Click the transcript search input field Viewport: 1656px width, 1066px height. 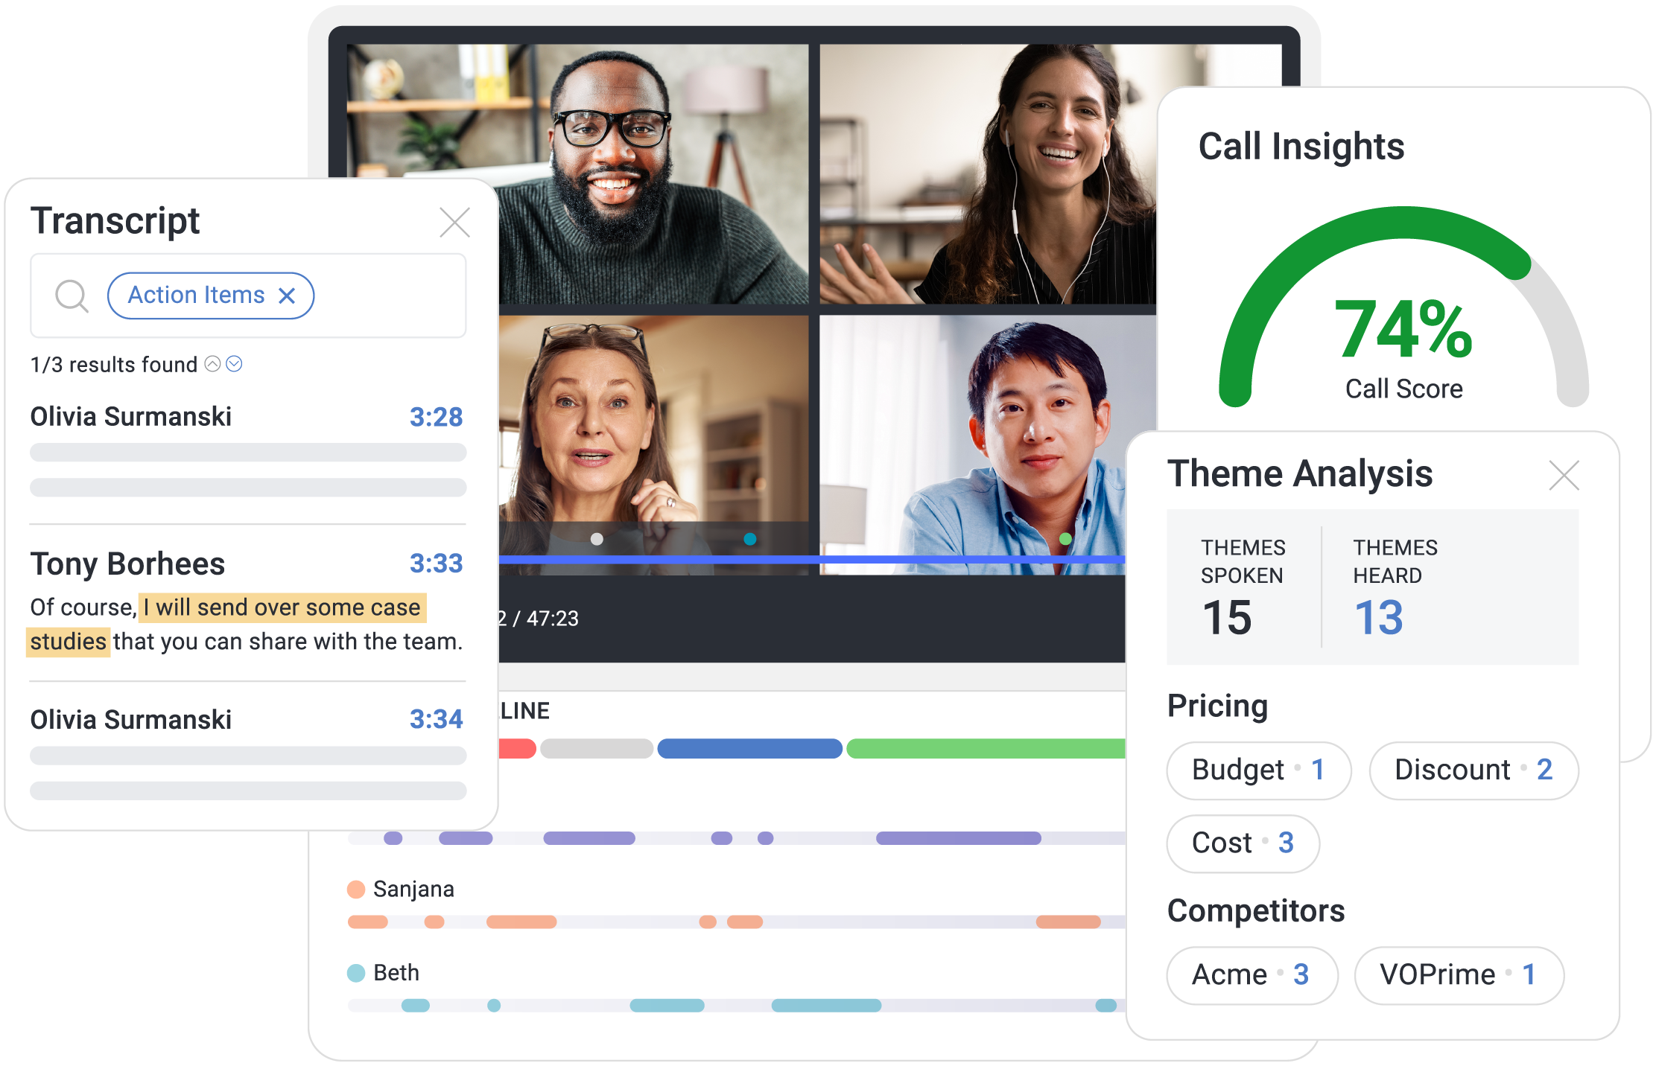[387, 296]
